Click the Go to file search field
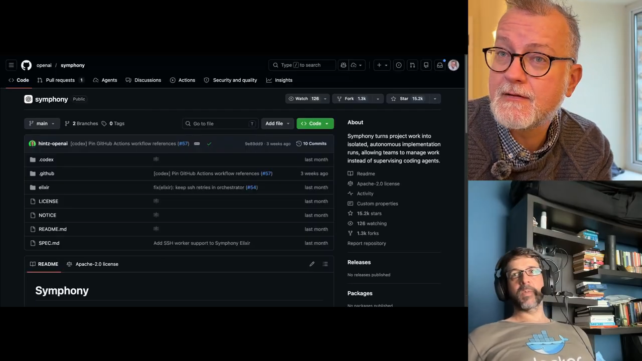The height and width of the screenshot is (361, 642). (220, 123)
